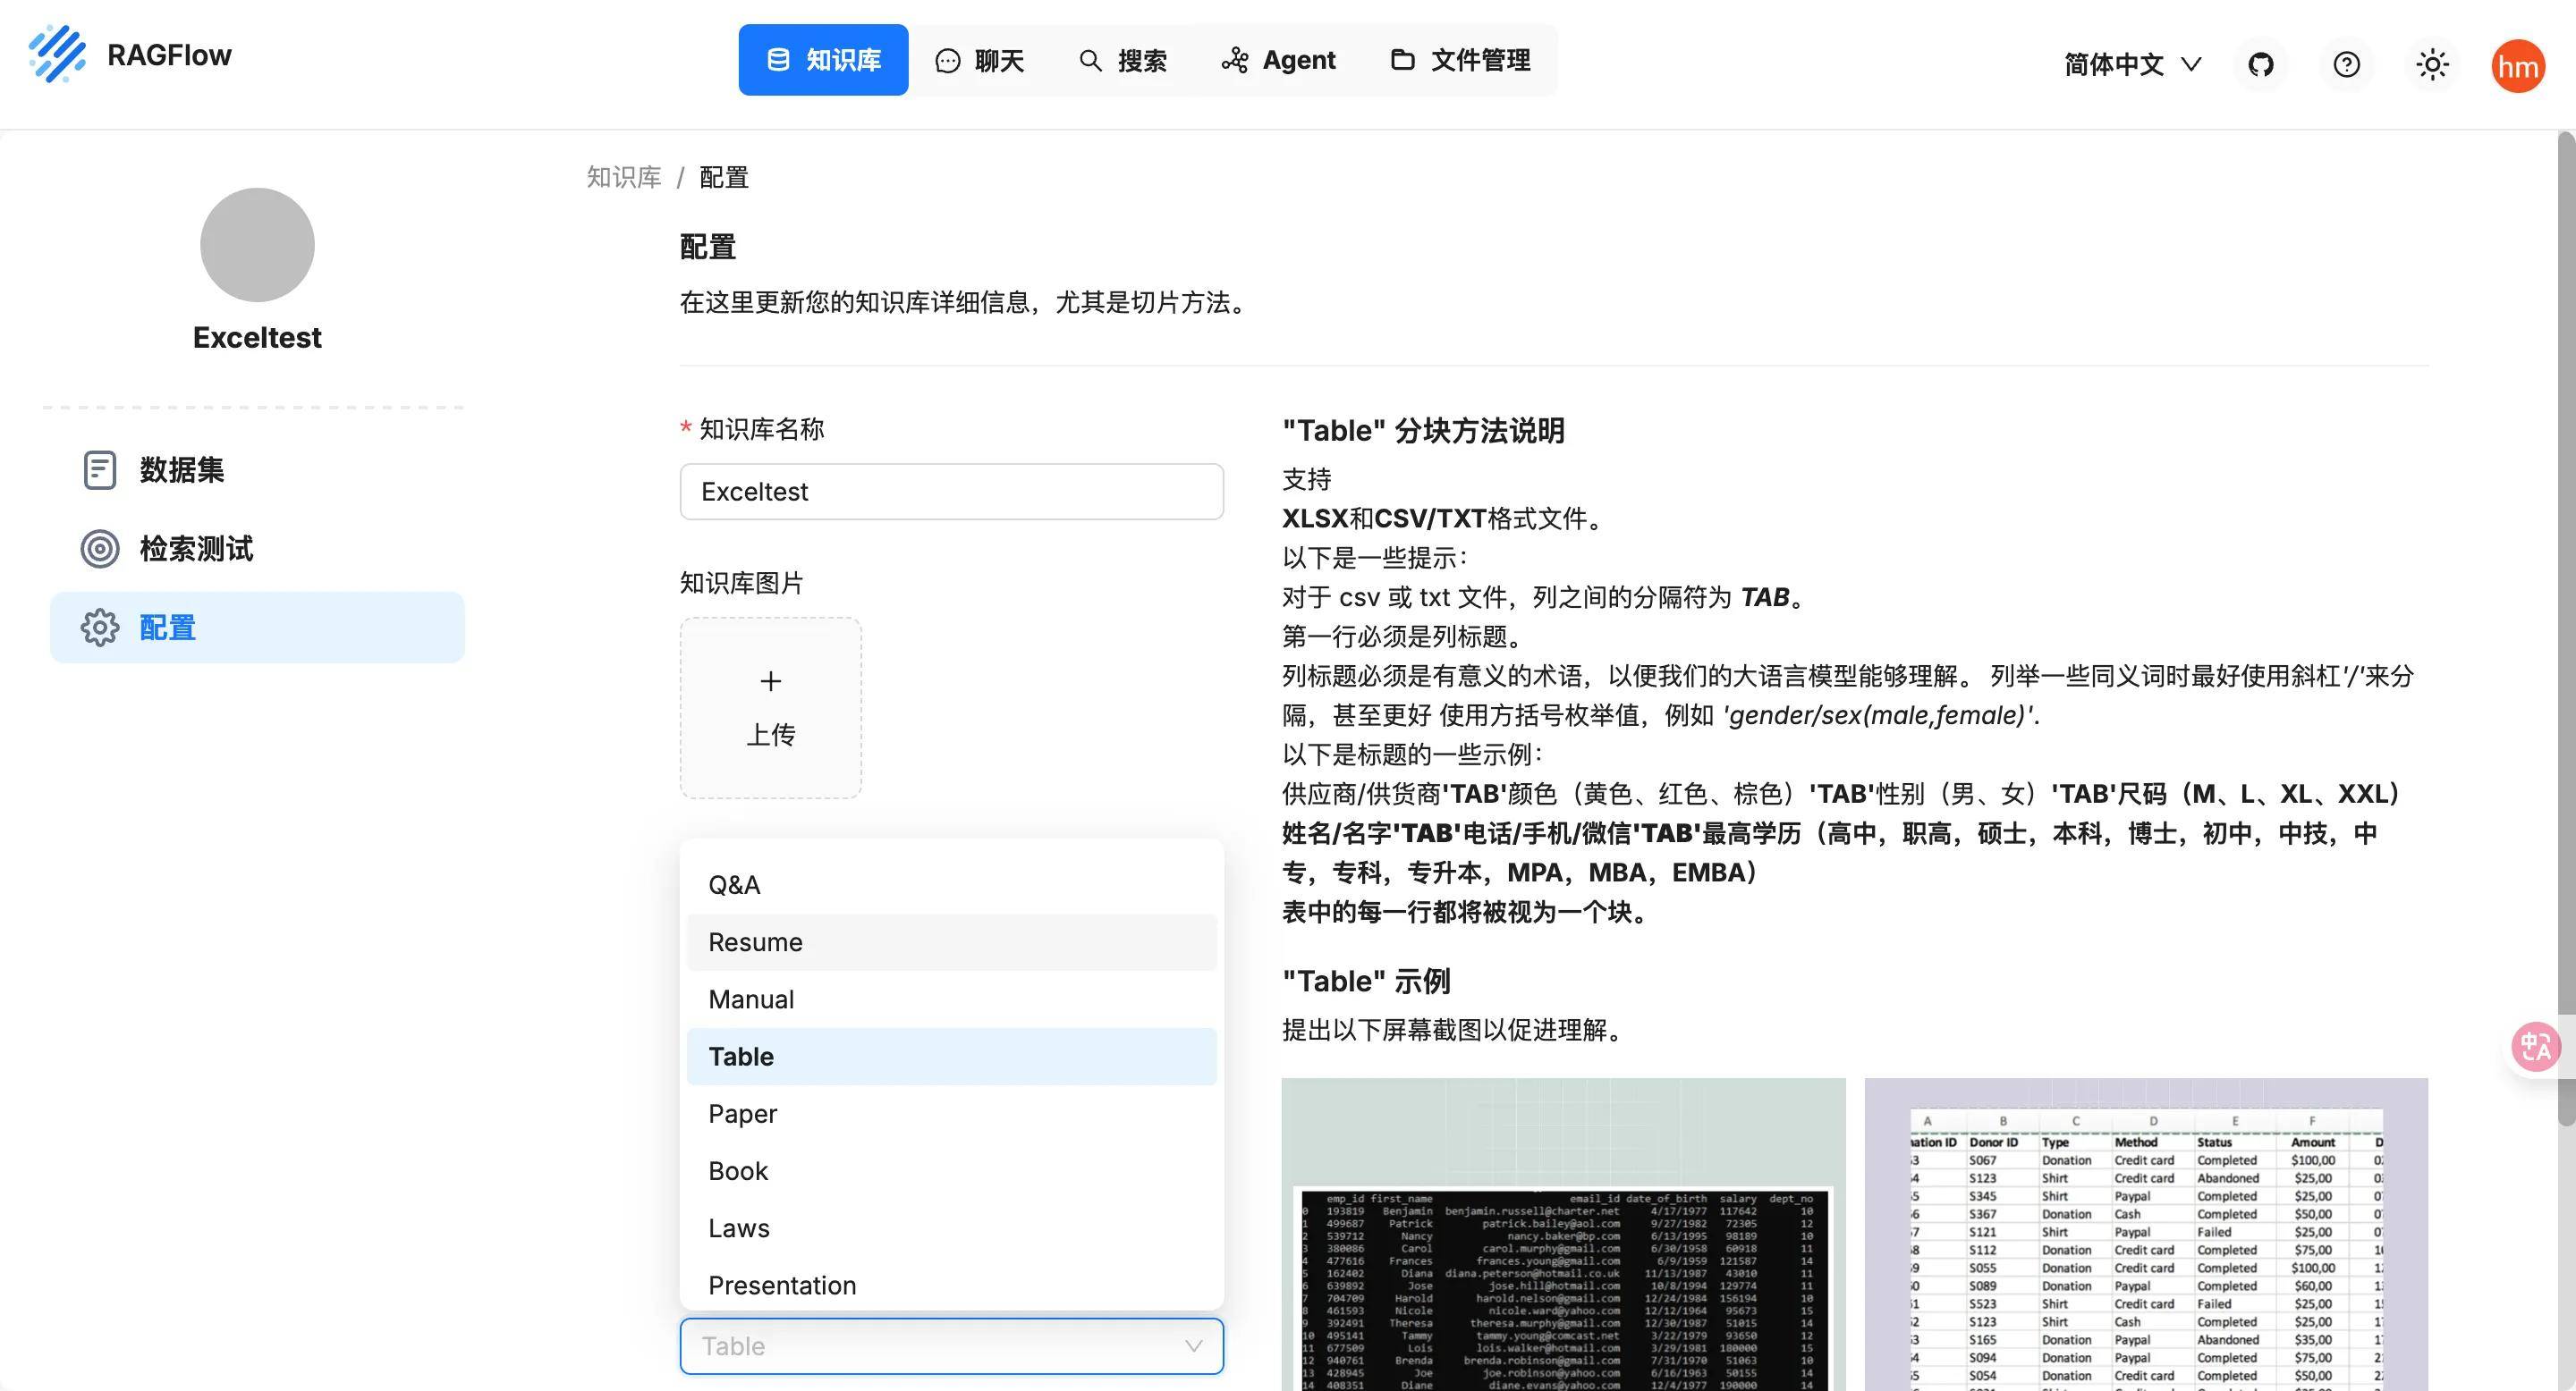Open 文件管理 file management folder icon
This screenshot has width=2576, height=1391.
[1404, 60]
